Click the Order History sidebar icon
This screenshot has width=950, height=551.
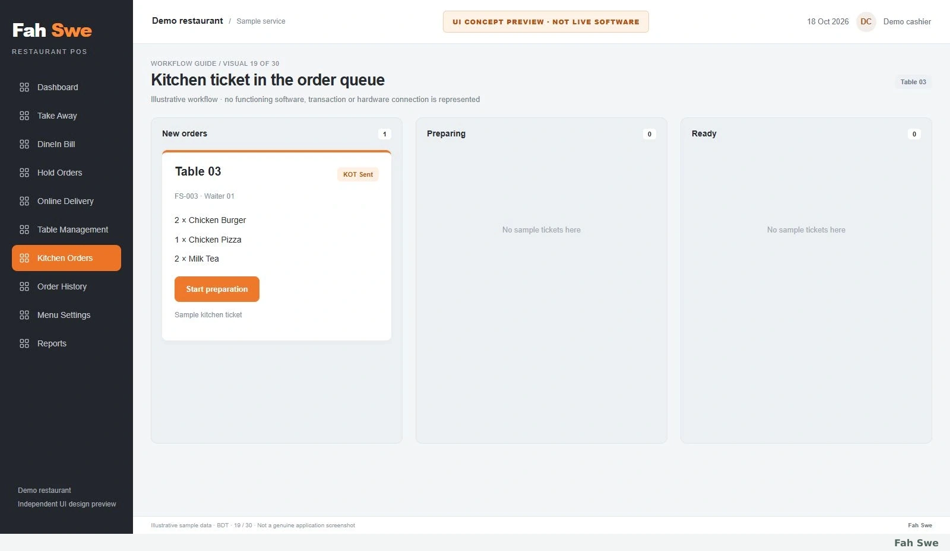click(x=24, y=286)
